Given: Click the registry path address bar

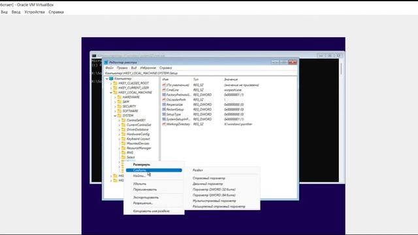Looking at the screenshot, I should tap(201, 73).
